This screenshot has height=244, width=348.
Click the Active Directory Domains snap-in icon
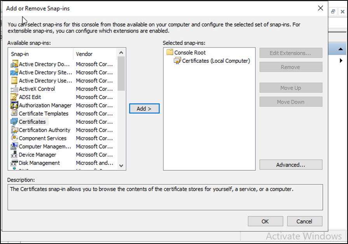[14, 64]
